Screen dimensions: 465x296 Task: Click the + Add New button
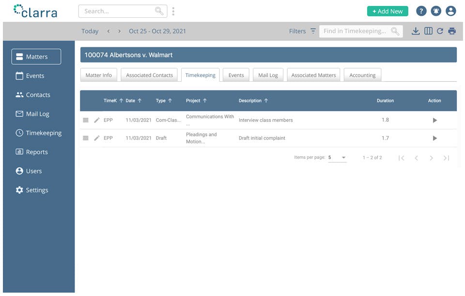(x=387, y=11)
